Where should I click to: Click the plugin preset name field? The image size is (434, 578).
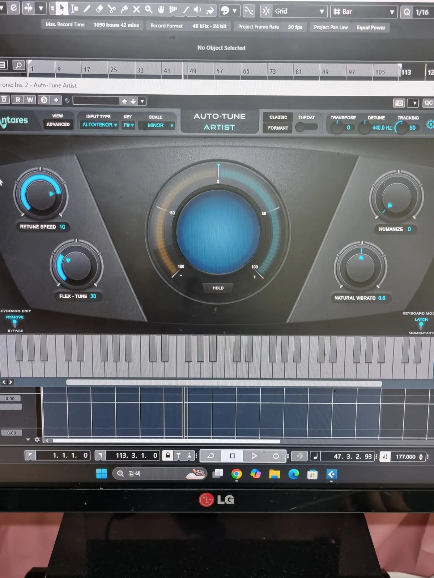pos(96,101)
